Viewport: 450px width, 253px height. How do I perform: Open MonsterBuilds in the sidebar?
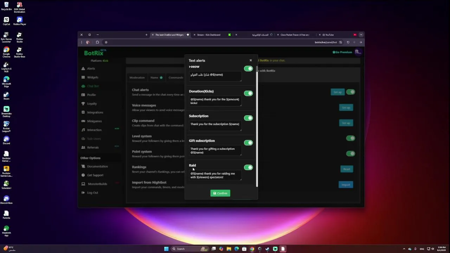(x=94, y=184)
